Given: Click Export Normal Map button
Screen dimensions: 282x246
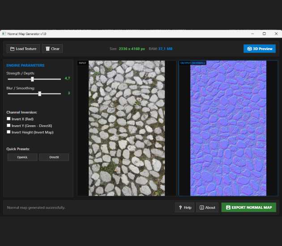Looking at the screenshot, I should 249,208.
